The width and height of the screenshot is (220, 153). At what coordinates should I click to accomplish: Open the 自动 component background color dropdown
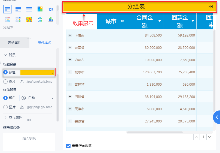click(38, 98)
